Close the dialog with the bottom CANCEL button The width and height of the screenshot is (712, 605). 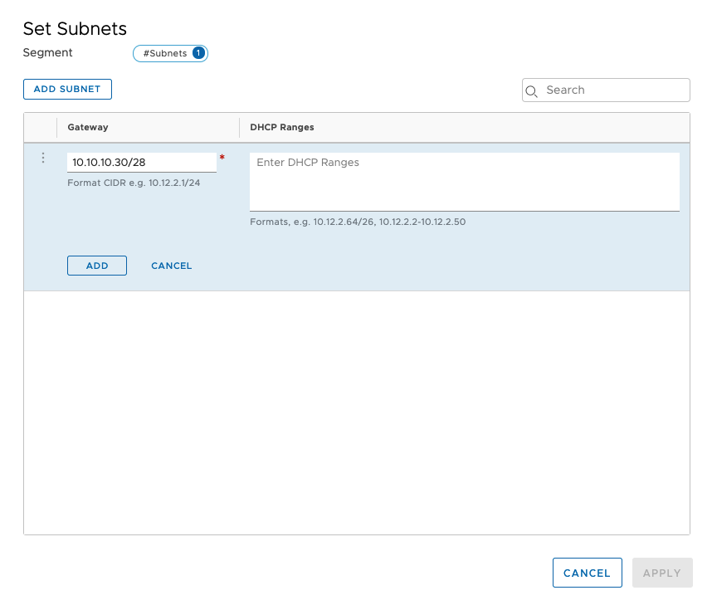587,573
